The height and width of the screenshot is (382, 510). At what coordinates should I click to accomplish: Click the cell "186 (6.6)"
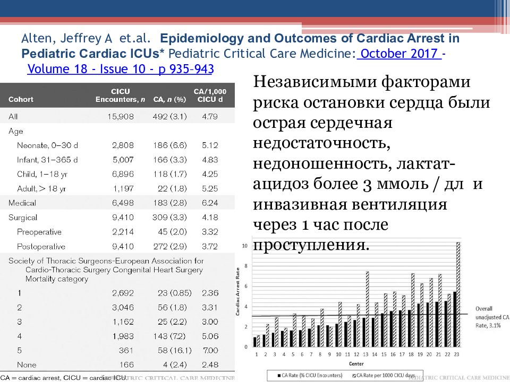(x=170, y=145)
